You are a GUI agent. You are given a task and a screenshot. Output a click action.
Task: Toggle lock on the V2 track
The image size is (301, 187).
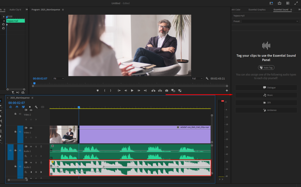[15, 114]
